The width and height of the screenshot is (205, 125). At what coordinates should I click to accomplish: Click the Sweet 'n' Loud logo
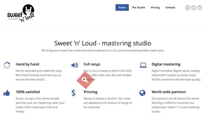[21, 13]
